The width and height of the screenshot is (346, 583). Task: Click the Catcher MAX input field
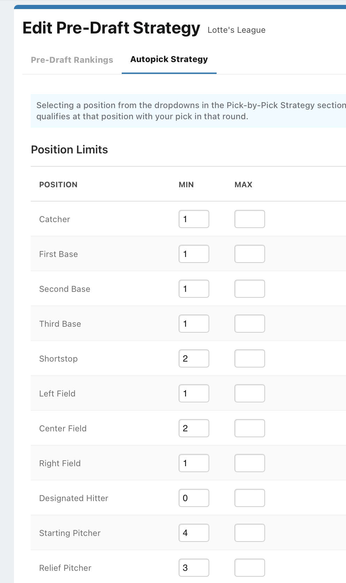pos(250,219)
